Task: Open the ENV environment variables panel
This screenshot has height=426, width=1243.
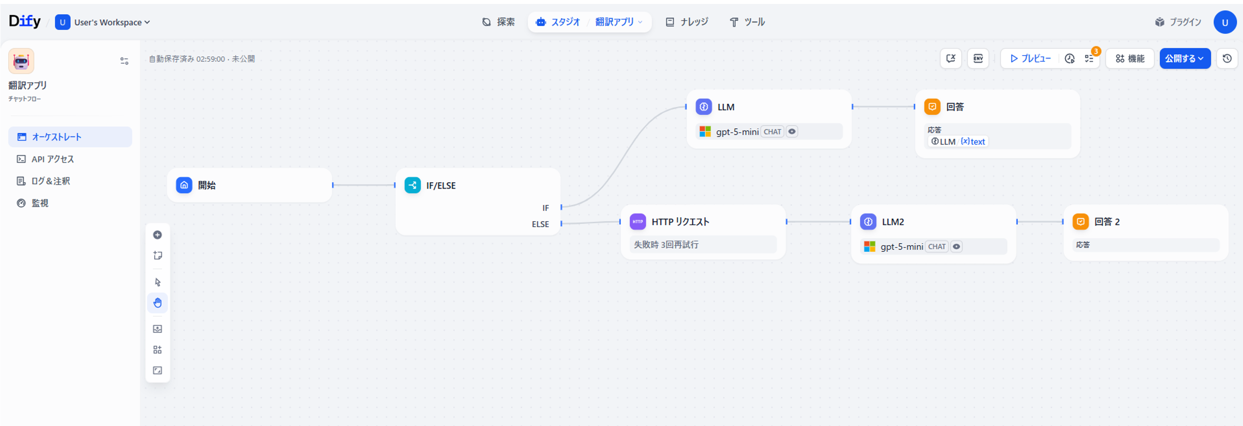Action: pos(978,59)
